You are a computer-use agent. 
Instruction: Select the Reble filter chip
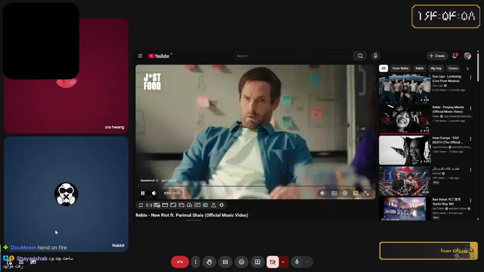pyautogui.click(x=420, y=68)
